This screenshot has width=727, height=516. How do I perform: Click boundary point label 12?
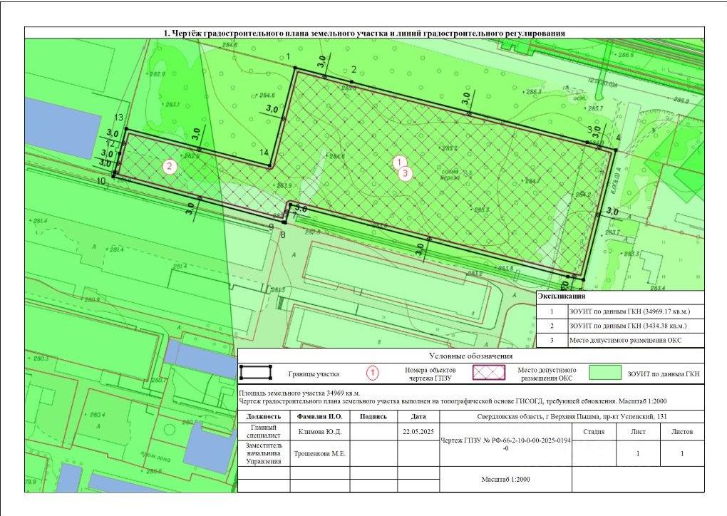pyautogui.click(x=110, y=144)
